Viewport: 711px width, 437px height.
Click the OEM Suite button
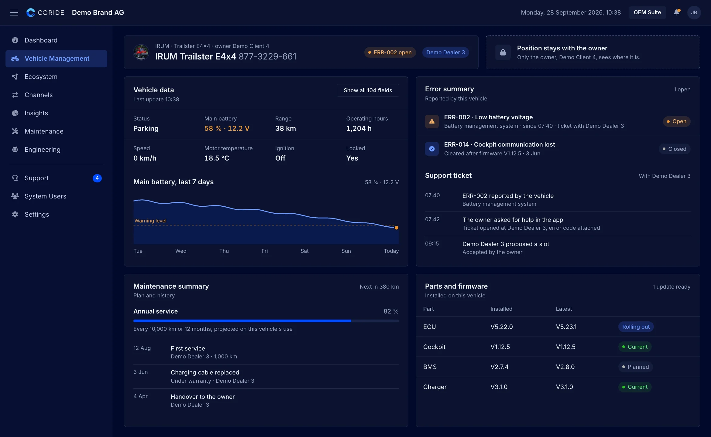(x=647, y=12)
